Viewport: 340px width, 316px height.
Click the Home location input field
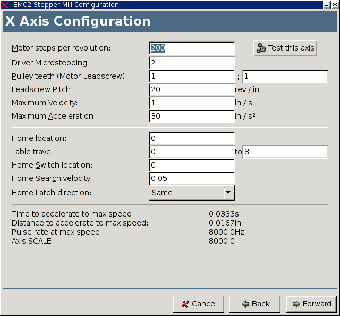pos(192,138)
